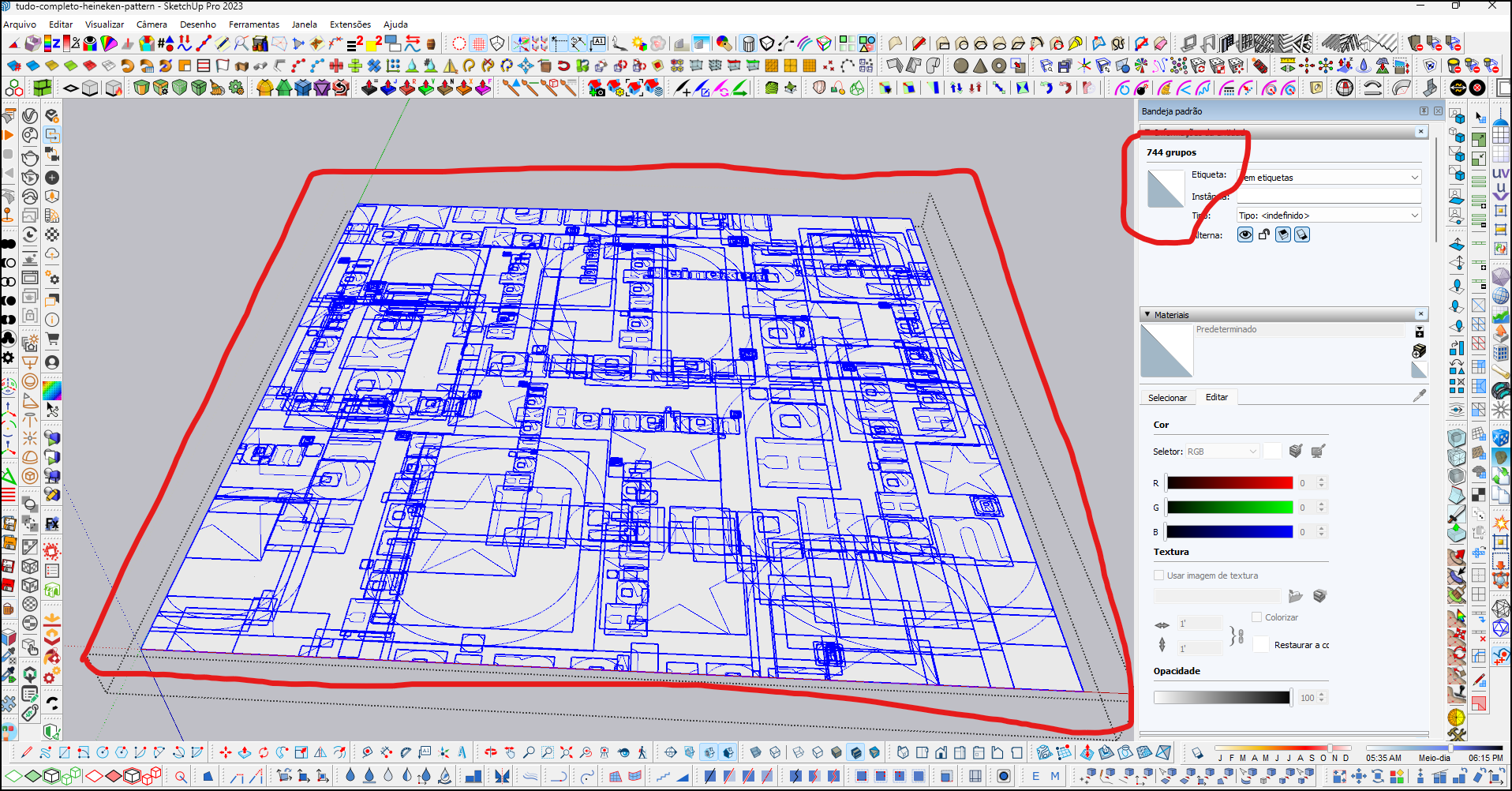Click the Instância input field
Image resolution: width=1512 pixels, height=791 pixels.
tap(1328, 197)
